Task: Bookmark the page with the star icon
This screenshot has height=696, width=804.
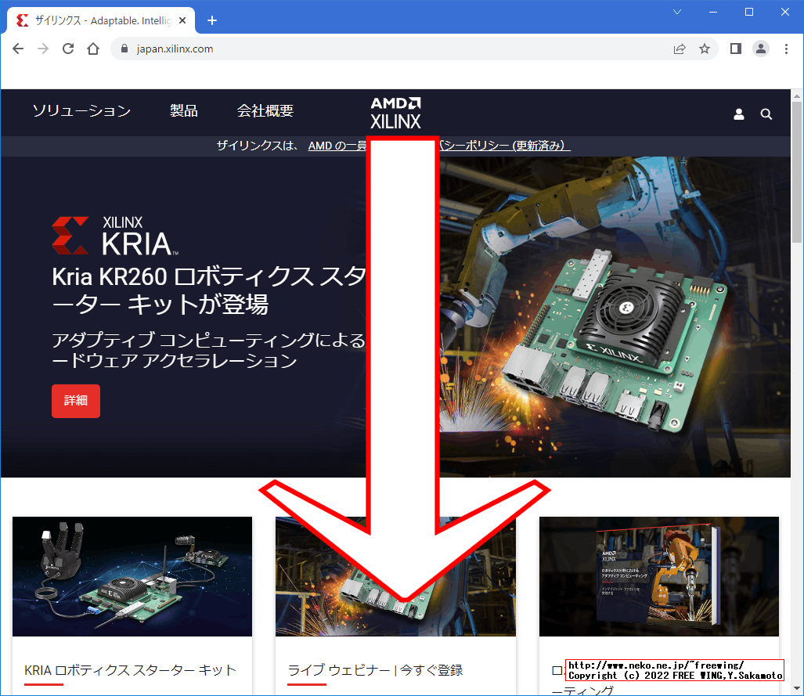Action: point(704,49)
